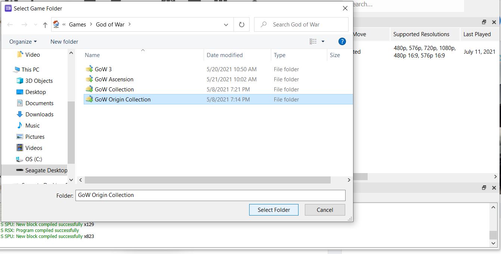Viewport: 501px width, 254px height.
Task: Open the Organize dropdown menu
Action: (23, 42)
